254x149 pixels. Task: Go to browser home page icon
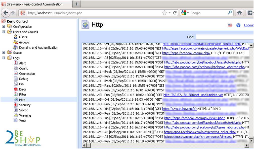click(239, 13)
